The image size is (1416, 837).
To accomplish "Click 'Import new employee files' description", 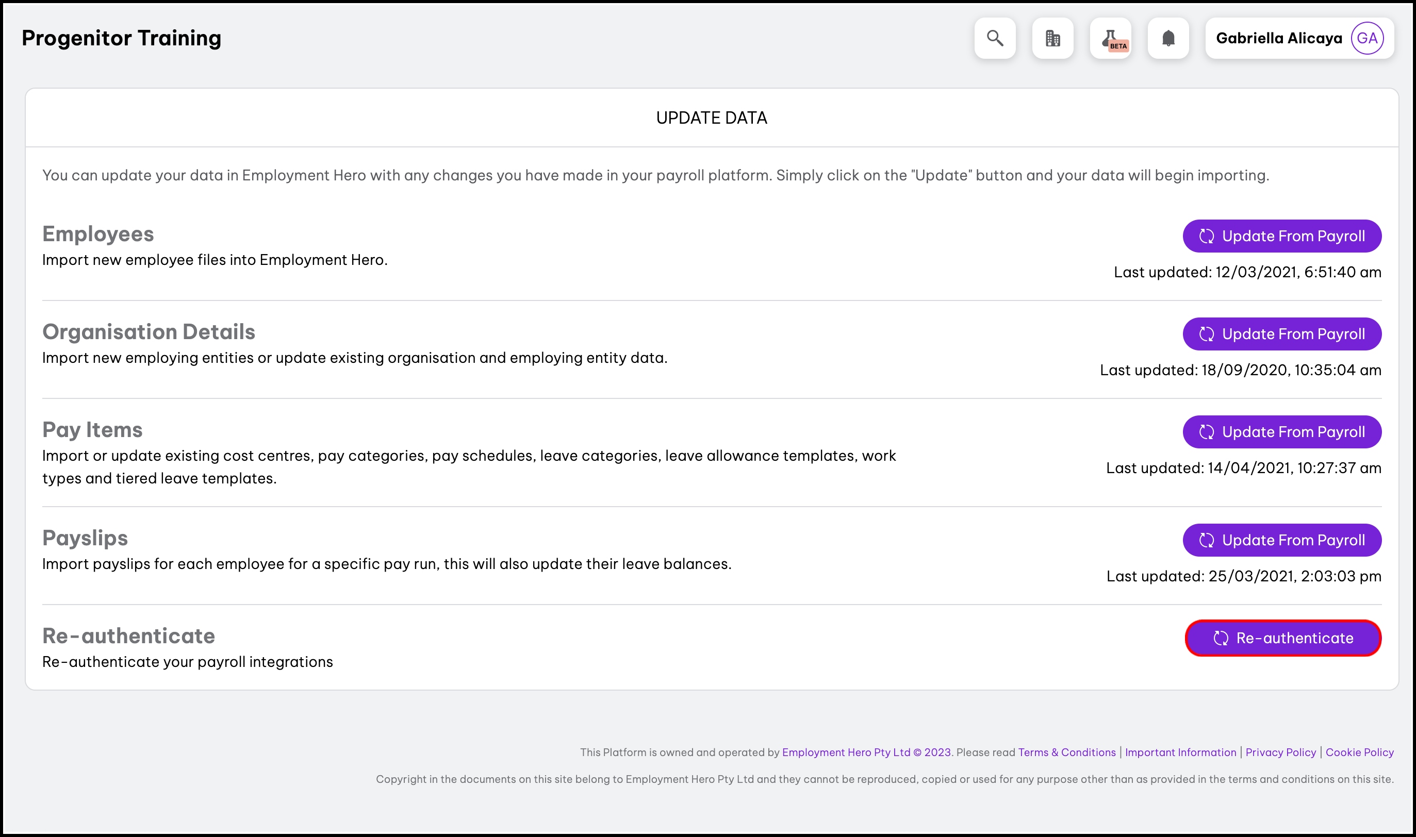I will tap(215, 260).
